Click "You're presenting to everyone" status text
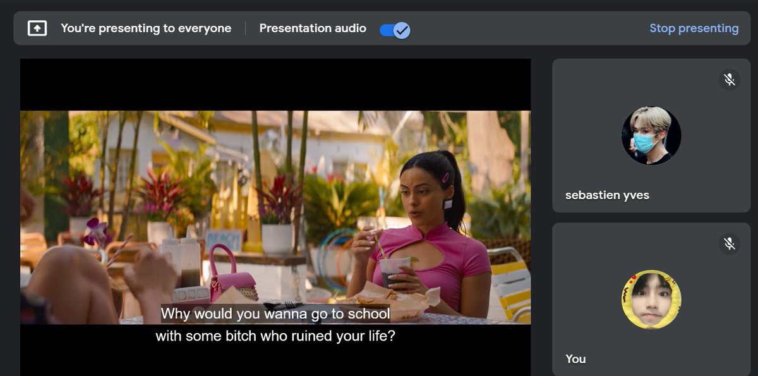This screenshot has width=758, height=376. (x=146, y=28)
